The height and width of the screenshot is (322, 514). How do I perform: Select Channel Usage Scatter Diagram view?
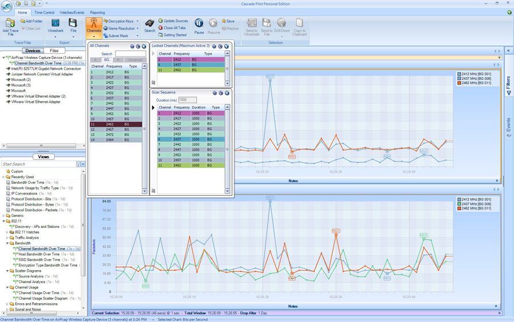(43, 299)
